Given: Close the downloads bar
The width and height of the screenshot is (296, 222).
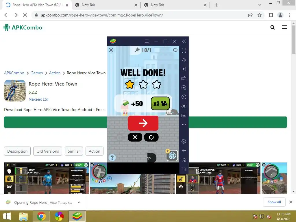Looking at the screenshot, I should pyautogui.click(x=291, y=202).
